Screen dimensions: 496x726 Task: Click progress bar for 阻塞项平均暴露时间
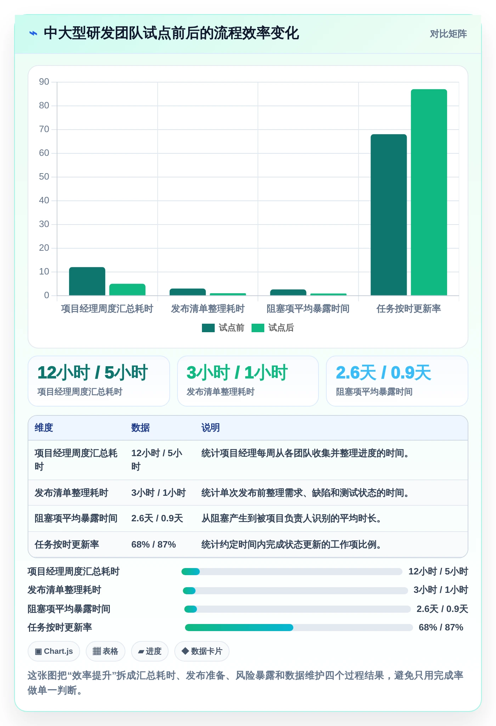pyautogui.click(x=298, y=609)
